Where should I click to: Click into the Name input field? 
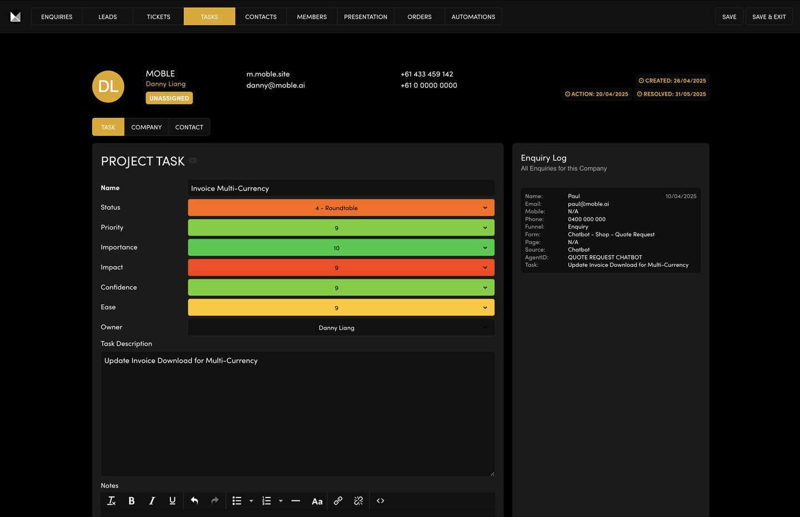pos(341,189)
